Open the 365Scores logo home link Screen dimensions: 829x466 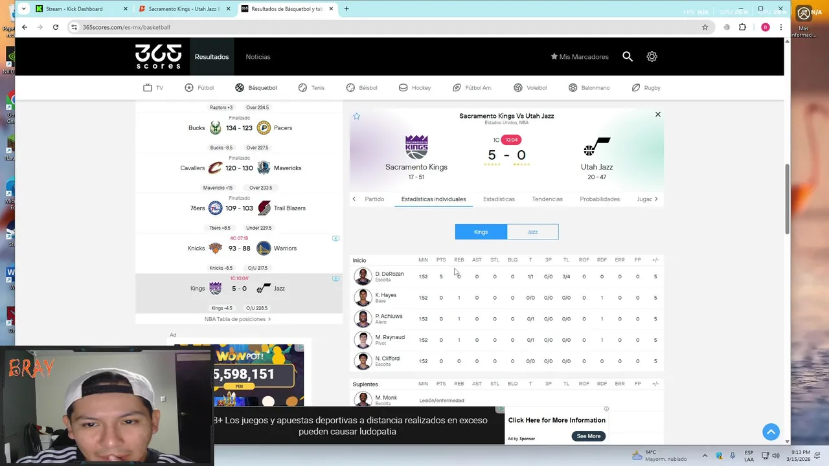coord(158,56)
